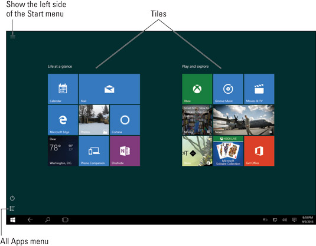The width and height of the screenshot is (316, 246).
Task: Open Task View on the taskbar
Action: pyautogui.click(x=65, y=220)
